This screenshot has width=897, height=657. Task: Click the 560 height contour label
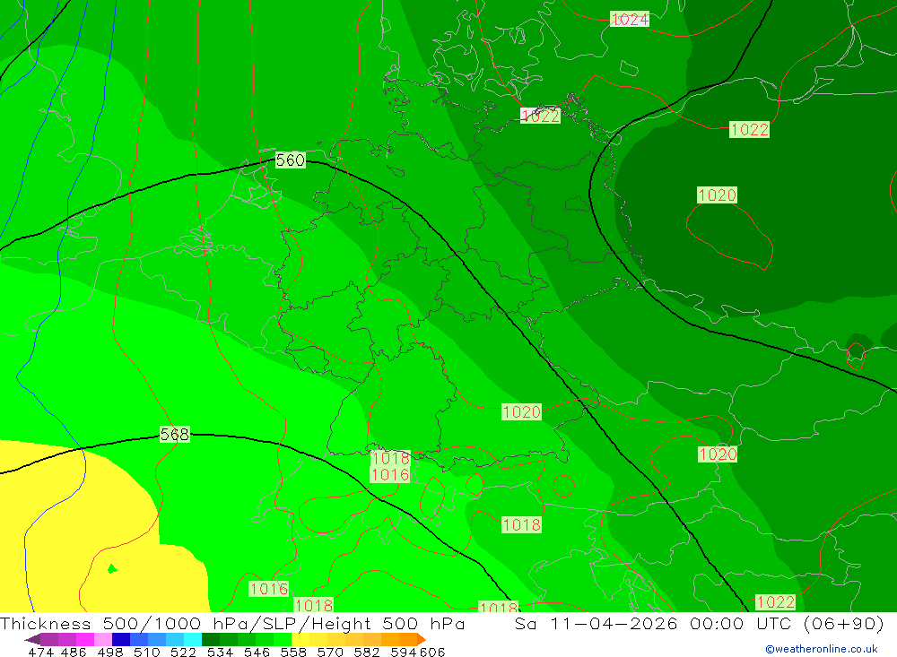290,160
